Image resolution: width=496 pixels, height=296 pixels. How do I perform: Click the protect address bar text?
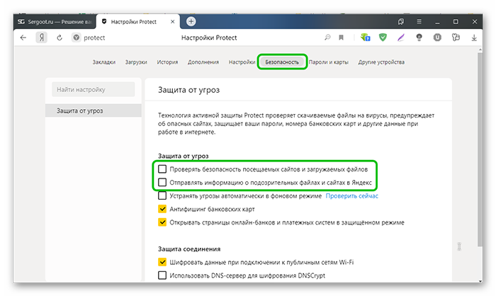point(94,38)
